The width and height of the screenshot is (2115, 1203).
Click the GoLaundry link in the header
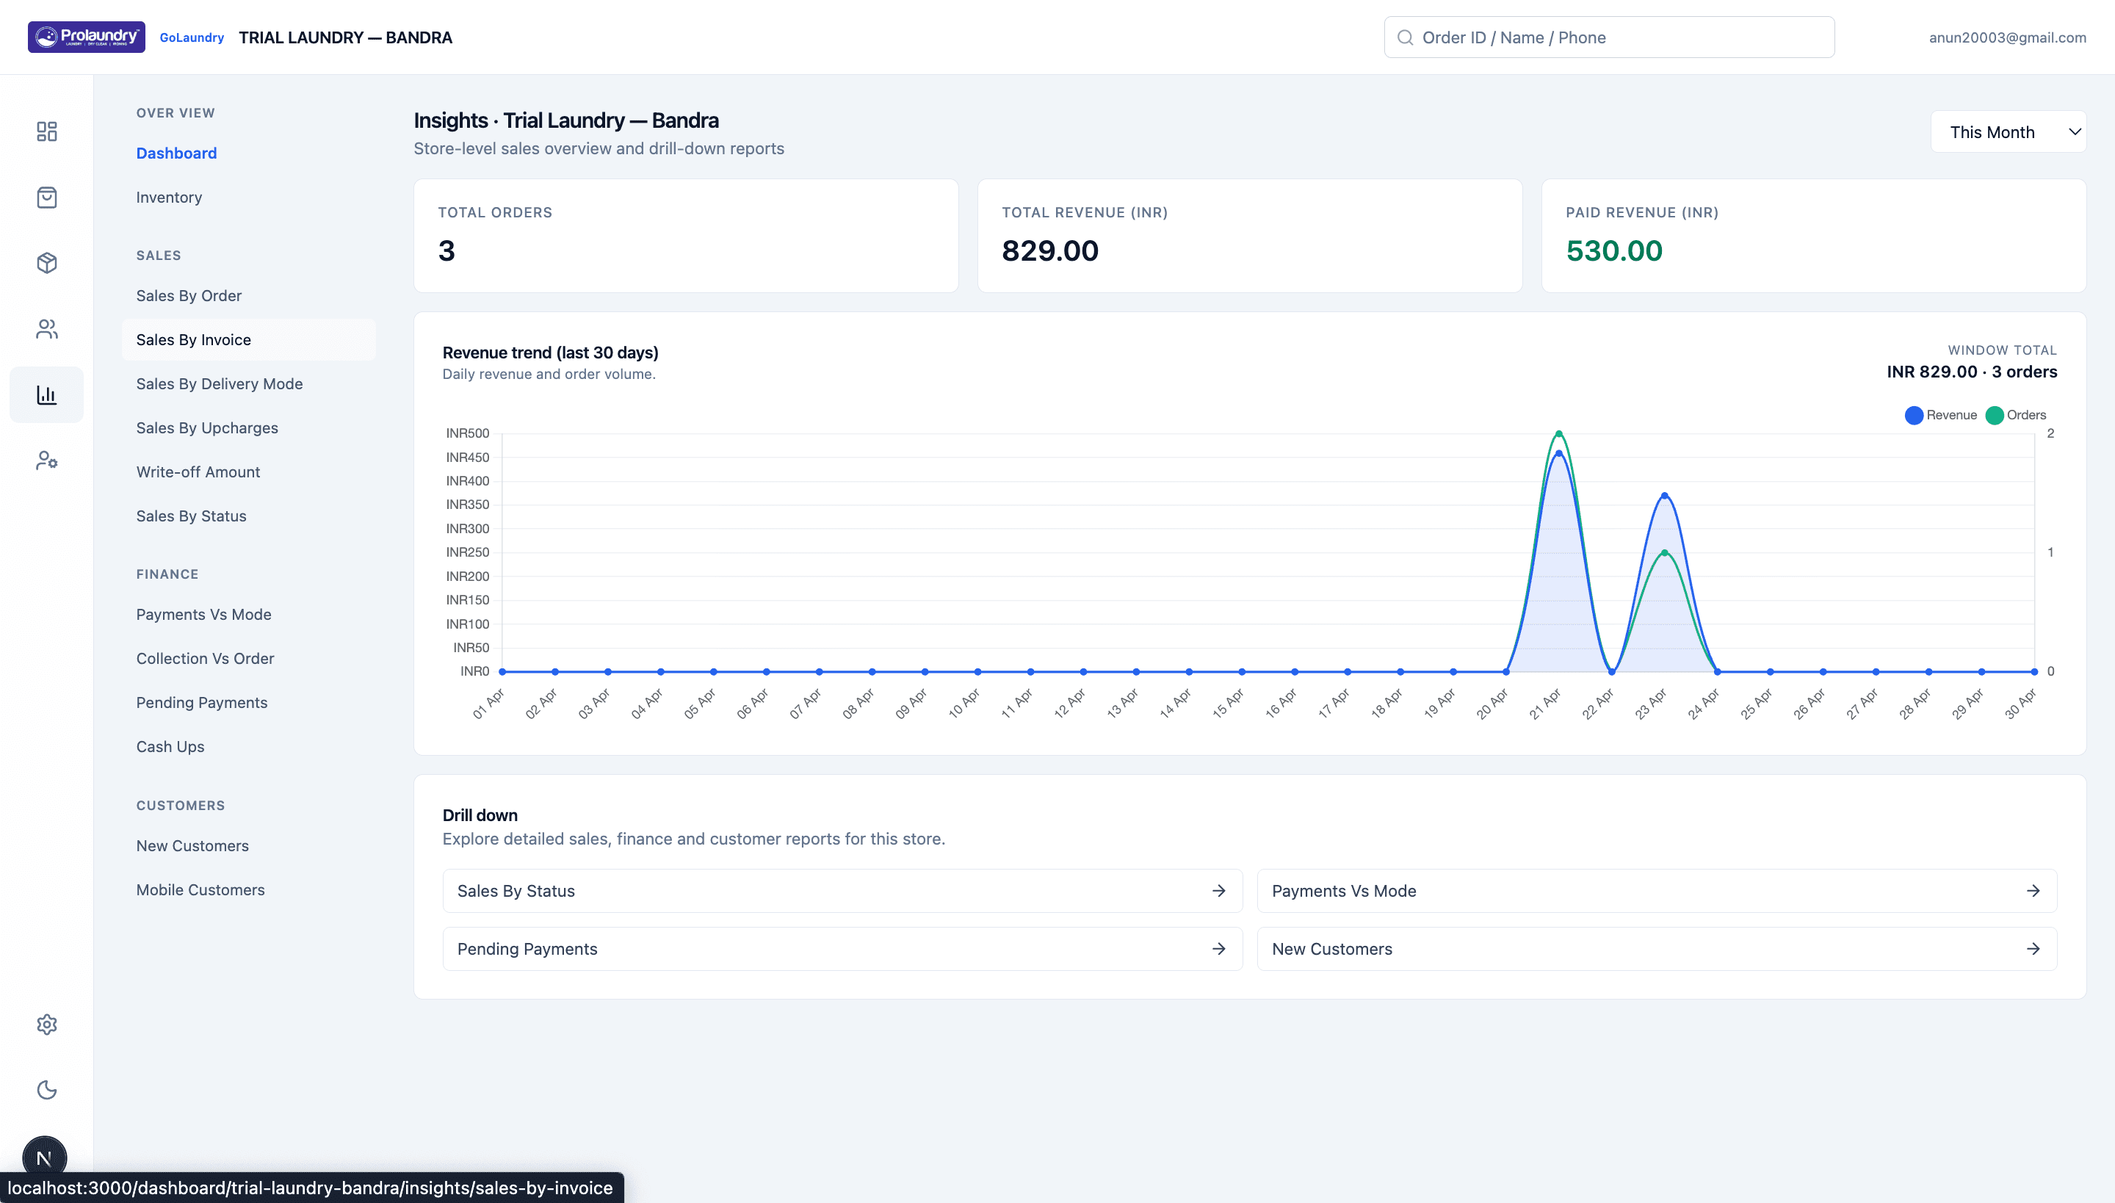[x=192, y=37]
